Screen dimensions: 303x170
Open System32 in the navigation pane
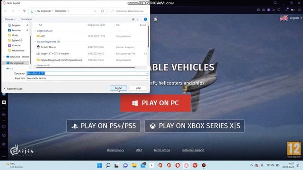17,40
